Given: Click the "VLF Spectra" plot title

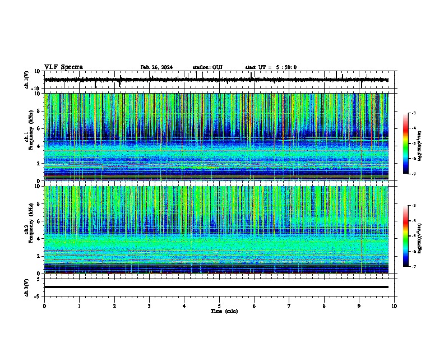Looking at the screenshot, I should (63, 67).
